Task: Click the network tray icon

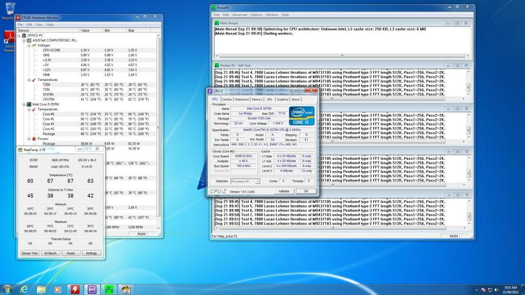Action: 490,290
